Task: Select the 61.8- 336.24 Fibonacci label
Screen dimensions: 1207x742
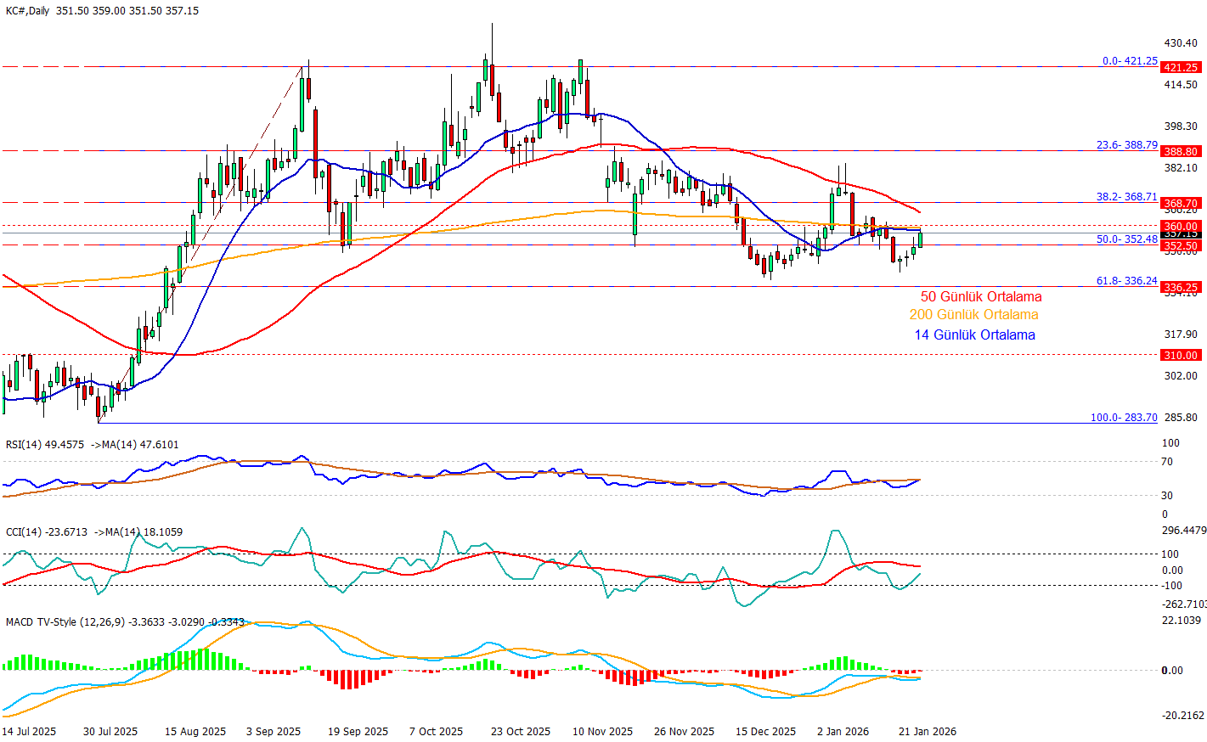Action: [x=1126, y=281]
